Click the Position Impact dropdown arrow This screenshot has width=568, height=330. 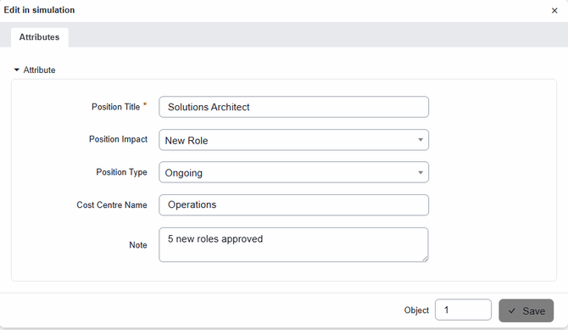[x=420, y=140]
